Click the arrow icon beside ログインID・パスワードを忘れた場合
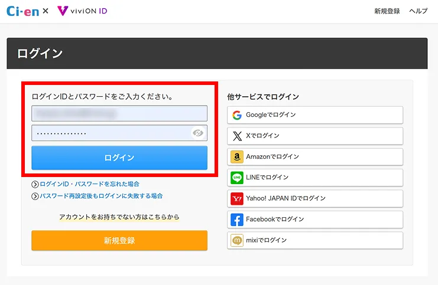The width and height of the screenshot is (438, 285). pyautogui.click(x=35, y=184)
